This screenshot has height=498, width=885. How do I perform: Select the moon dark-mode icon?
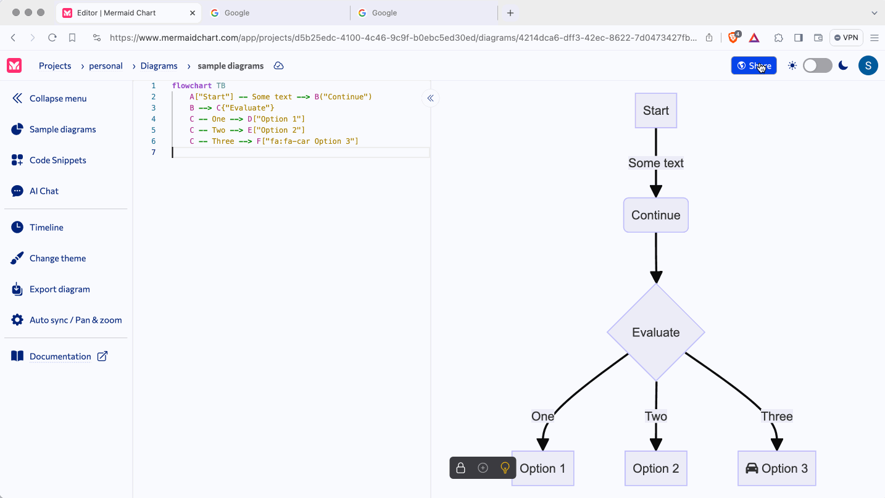(x=843, y=65)
